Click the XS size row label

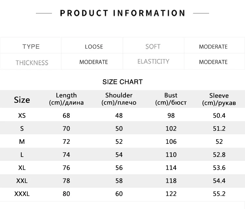(x=22, y=115)
